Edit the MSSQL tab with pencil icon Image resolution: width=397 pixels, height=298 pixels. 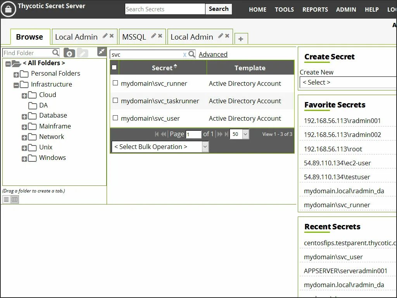pos(153,36)
